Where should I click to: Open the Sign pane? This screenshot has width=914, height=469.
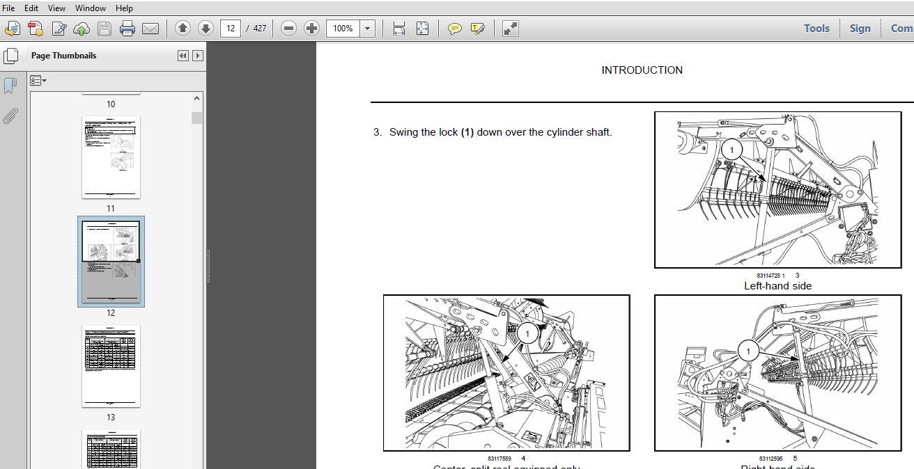[860, 29]
